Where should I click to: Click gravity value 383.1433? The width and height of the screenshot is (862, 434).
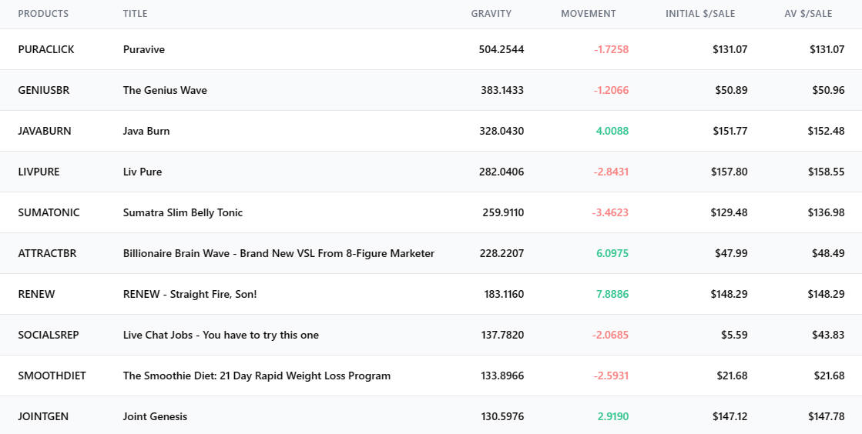pyautogui.click(x=502, y=90)
